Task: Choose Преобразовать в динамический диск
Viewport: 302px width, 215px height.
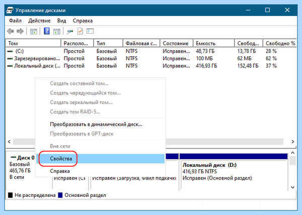Action: 100,124
